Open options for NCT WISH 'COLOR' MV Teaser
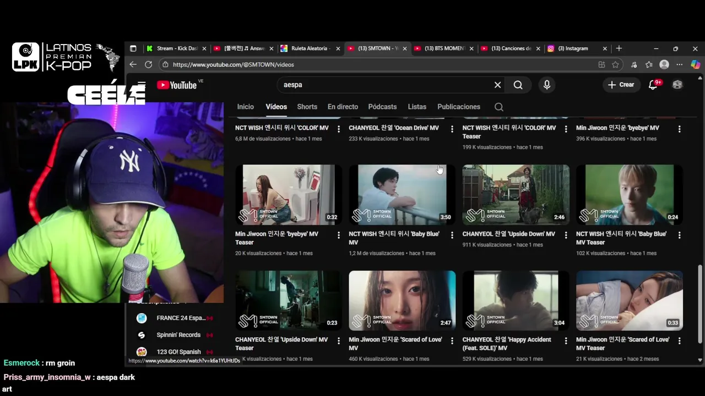Image resolution: width=705 pixels, height=396 pixels. [566, 129]
